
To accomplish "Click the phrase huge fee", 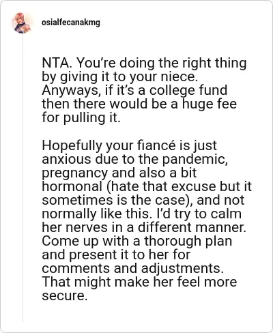I will click(210, 104).
